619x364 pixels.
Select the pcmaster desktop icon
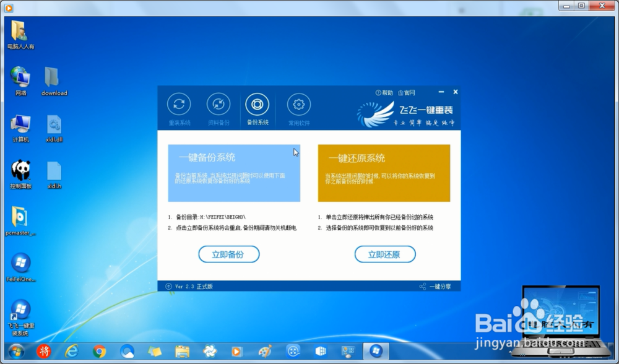pyautogui.click(x=20, y=221)
